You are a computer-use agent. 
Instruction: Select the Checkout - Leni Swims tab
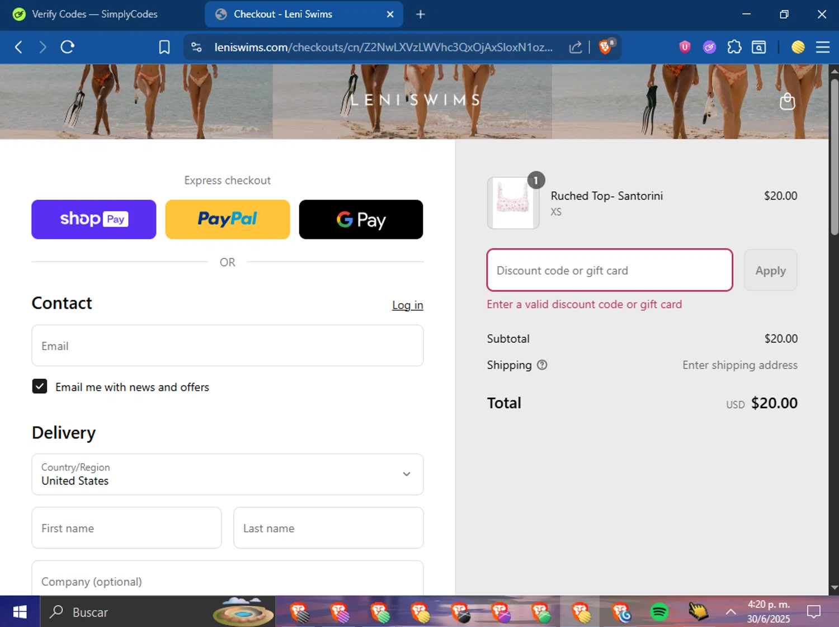point(304,15)
